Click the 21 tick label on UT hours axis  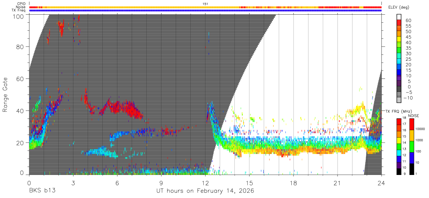337,183
